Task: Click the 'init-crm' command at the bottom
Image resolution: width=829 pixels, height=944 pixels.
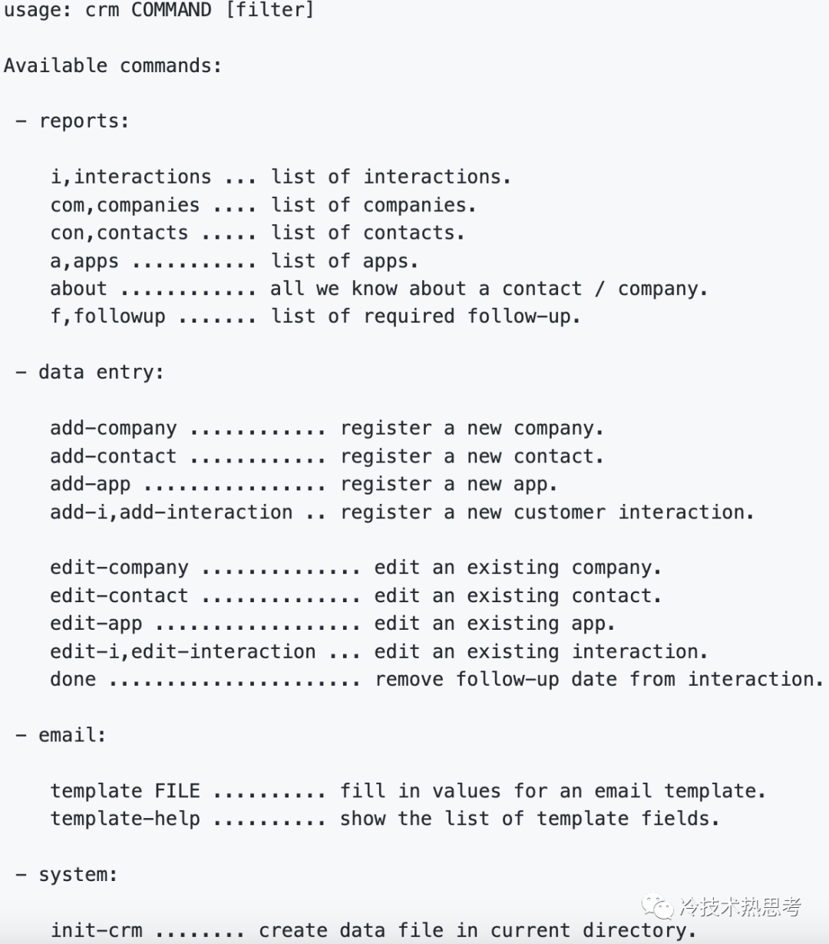Action: coord(96,930)
